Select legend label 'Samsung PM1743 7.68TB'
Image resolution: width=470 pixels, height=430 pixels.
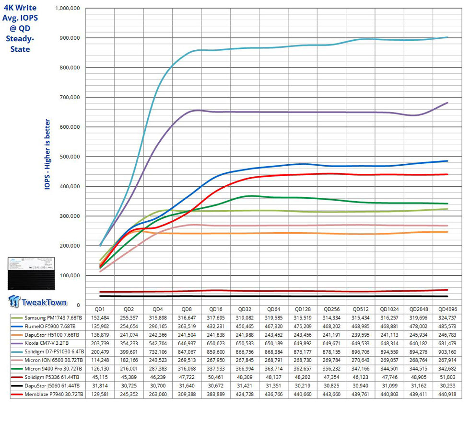coord(53,318)
